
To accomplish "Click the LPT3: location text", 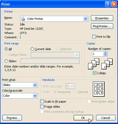I will [24, 33].
